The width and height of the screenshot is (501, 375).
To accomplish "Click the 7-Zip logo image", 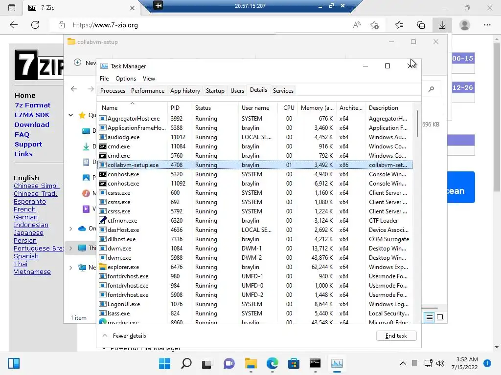I will [39, 65].
